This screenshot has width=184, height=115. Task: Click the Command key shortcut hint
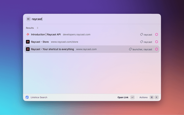click(x=152, y=97)
